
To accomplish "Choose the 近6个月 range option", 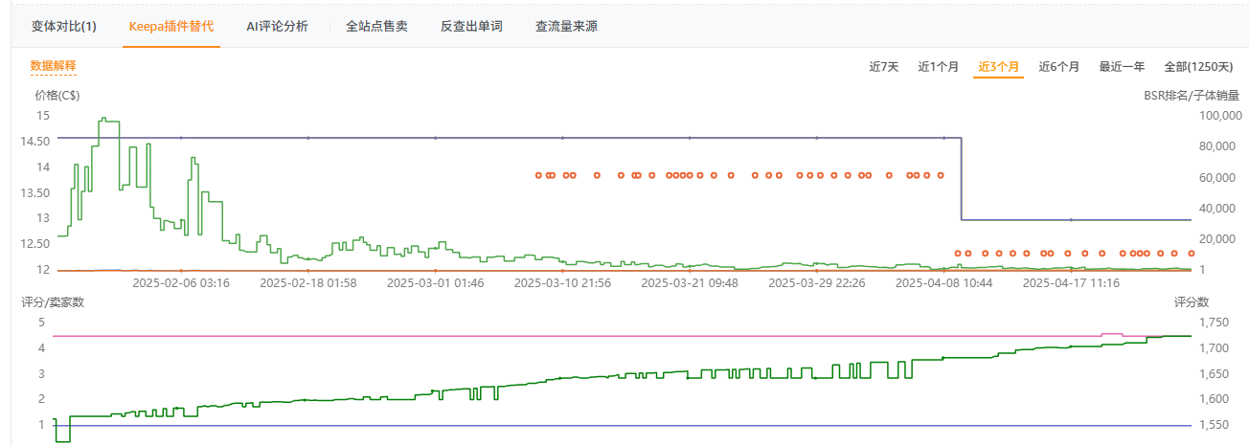I will [x=1059, y=67].
